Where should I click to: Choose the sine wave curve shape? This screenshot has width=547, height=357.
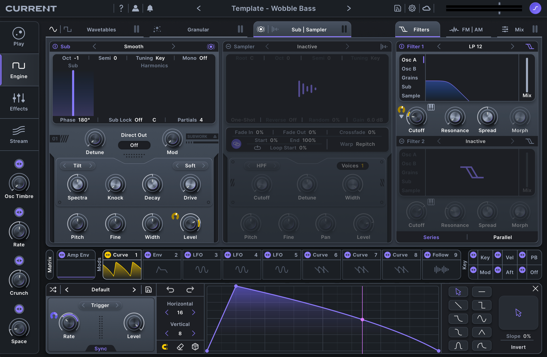click(482, 318)
